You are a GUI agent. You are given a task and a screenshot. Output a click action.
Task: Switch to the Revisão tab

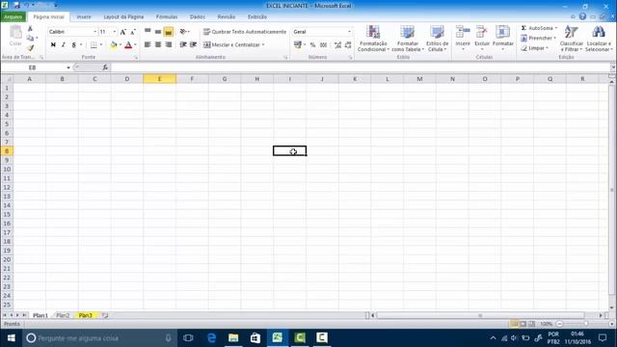[227, 17]
